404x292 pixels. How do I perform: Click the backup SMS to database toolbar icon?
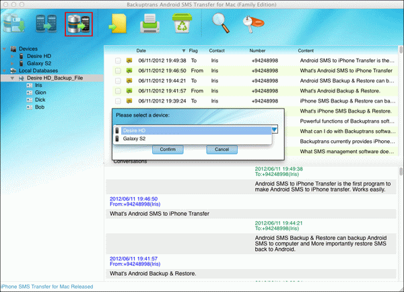tap(14, 24)
